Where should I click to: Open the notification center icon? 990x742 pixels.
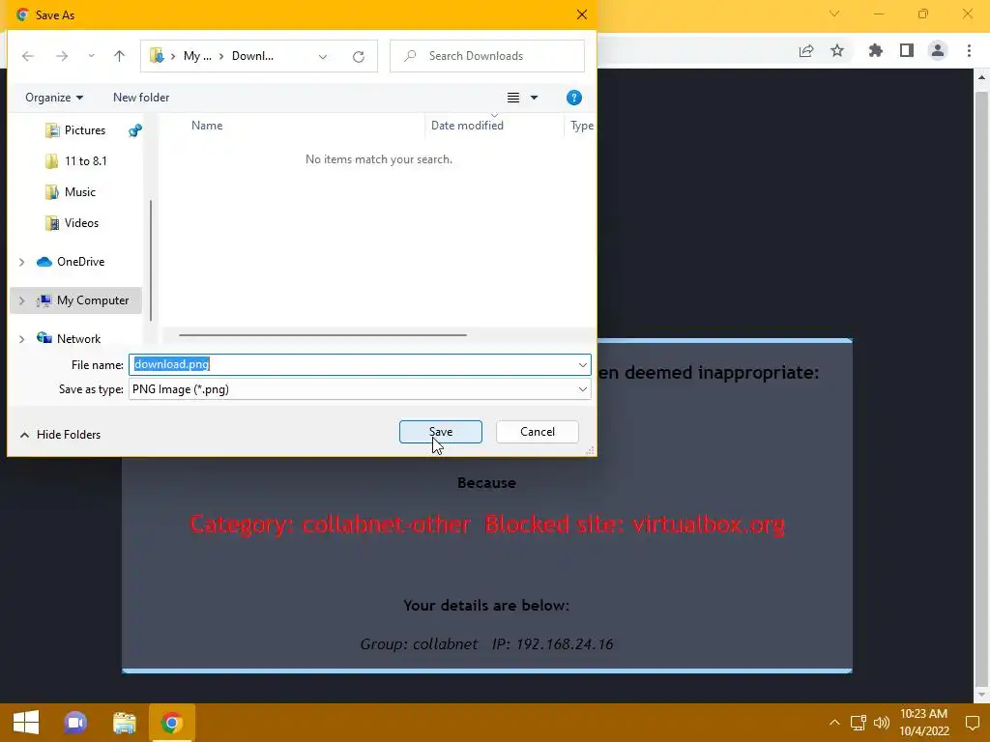[x=973, y=723]
